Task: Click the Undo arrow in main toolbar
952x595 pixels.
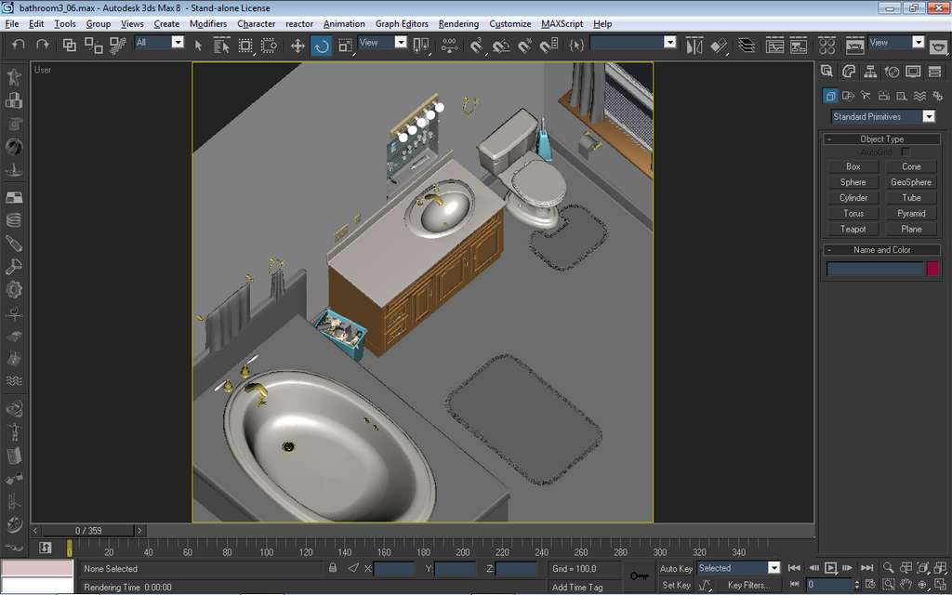Action: [19, 45]
